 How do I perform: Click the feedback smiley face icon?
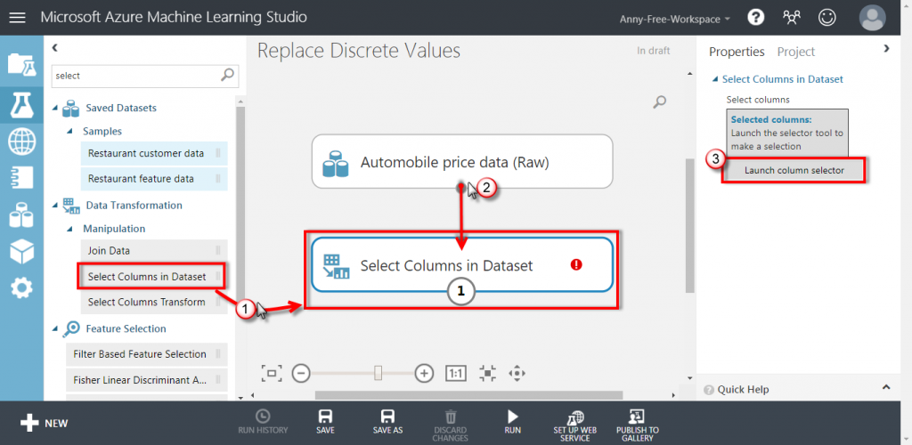827,17
